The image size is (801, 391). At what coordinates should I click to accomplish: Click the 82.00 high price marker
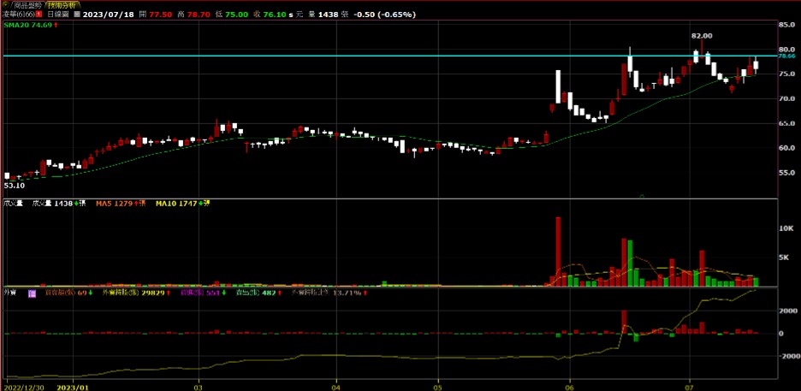[702, 36]
